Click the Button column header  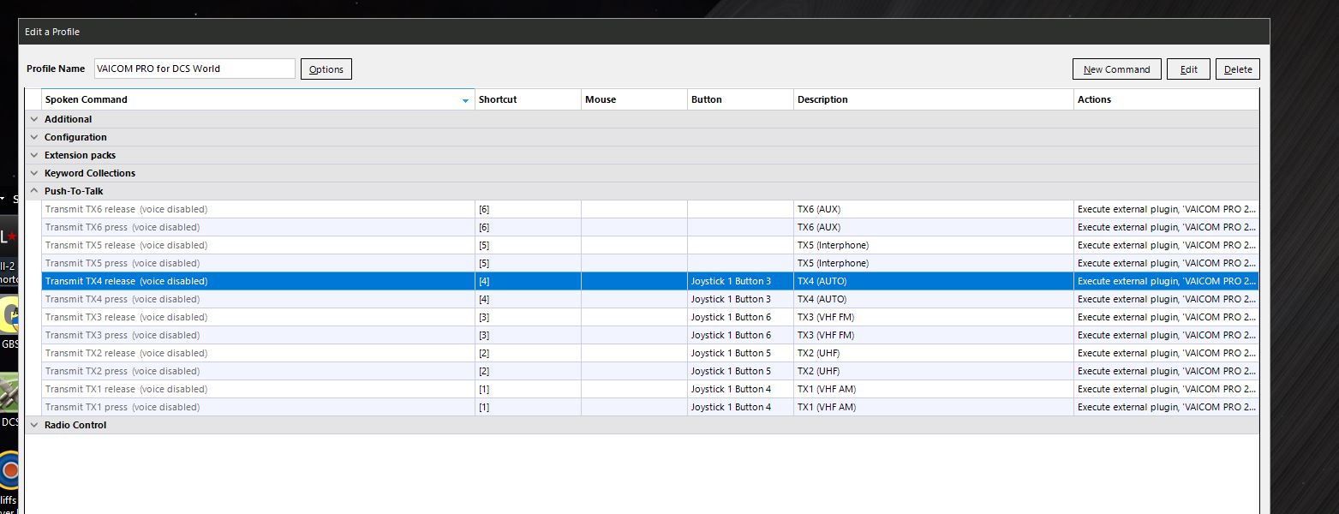739,99
